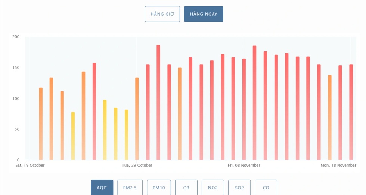The image size is (366, 195).
Task: Select the AQI* pollutant tab
Action: point(102,188)
